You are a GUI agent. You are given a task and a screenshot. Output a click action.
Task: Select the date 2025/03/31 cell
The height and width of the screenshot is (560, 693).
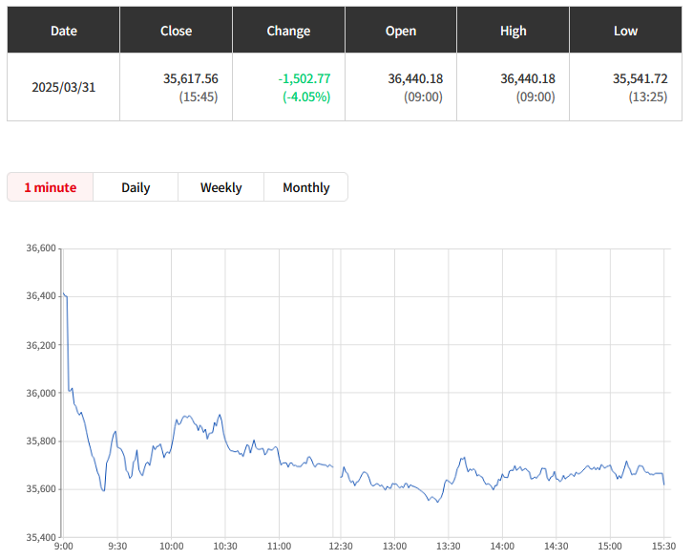tap(64, 87)
